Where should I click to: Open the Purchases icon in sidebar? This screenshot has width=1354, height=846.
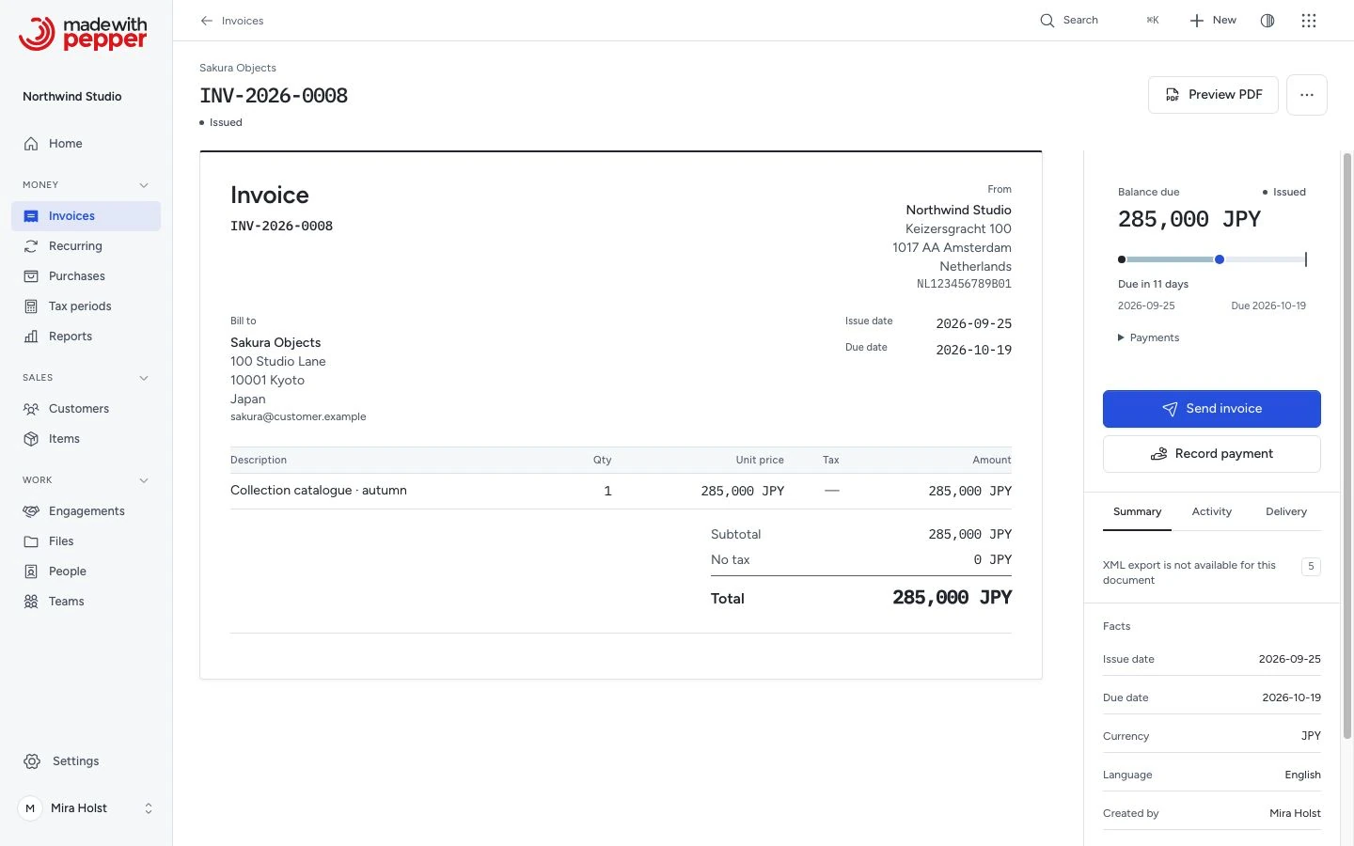click(x=31, y=276)
